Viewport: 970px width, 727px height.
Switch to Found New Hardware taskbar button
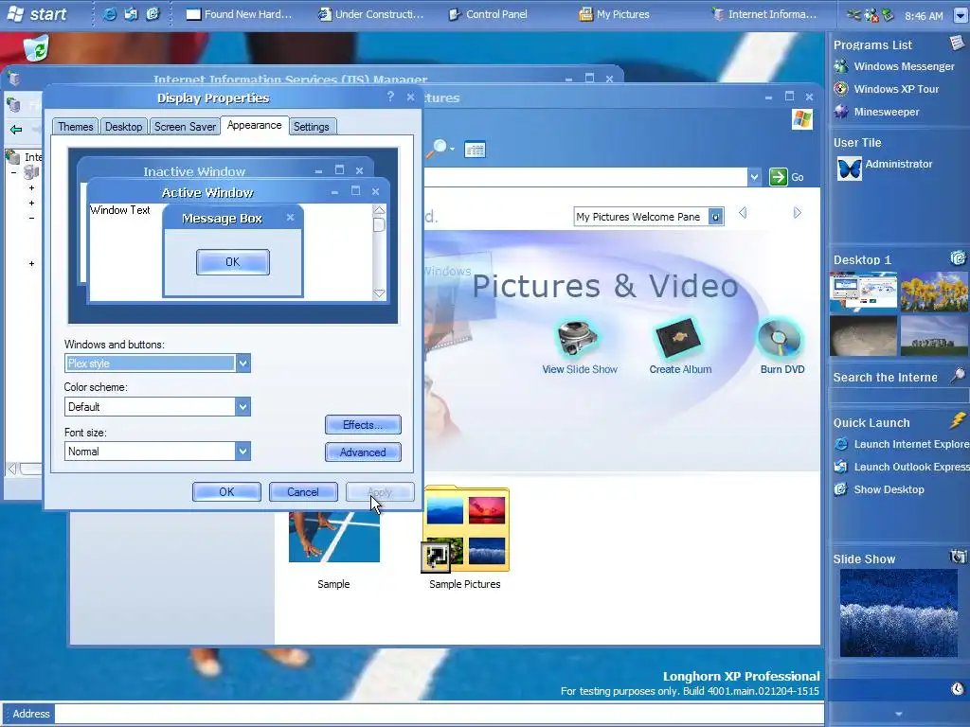tap(240, 14)
